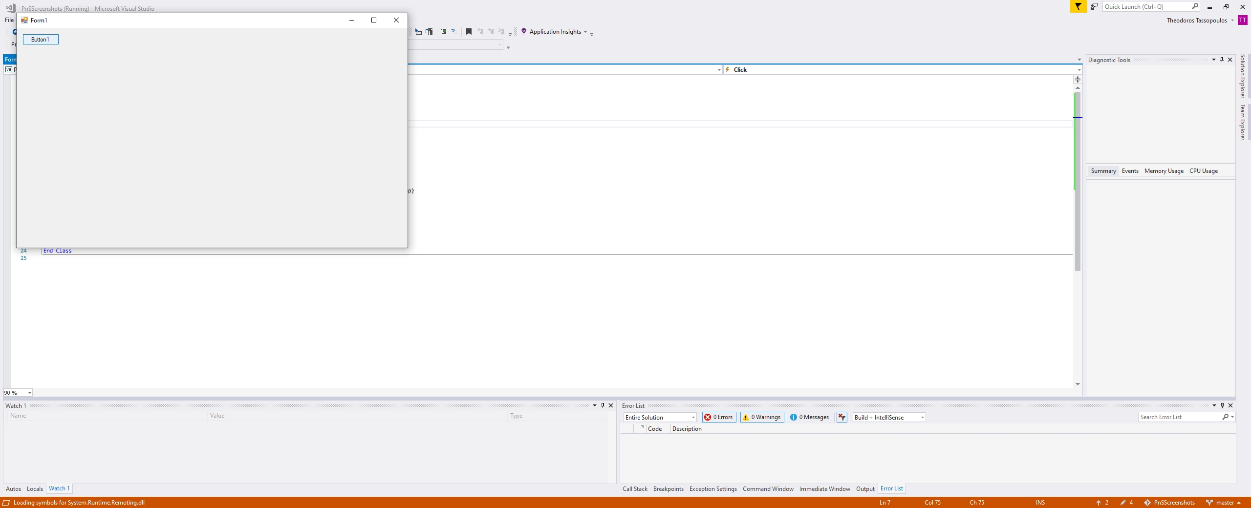The image size is (1251, 508).
Task: Open the Immediate Window tab
Action: (x=824, y=489)
